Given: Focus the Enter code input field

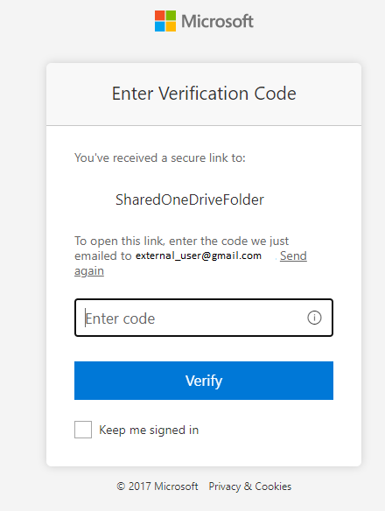Looking at the screenshot, I should coord(204,318).
